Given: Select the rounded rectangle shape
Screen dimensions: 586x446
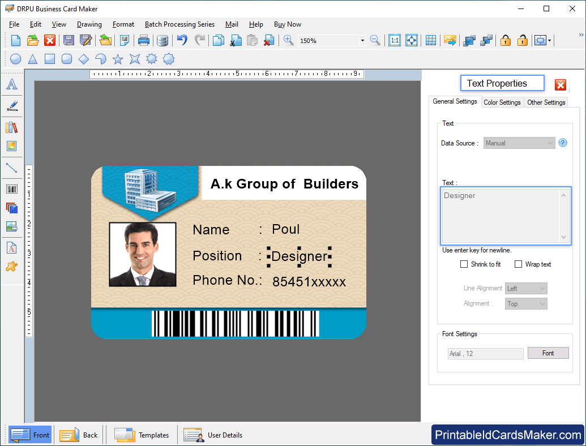Looking at the screenshot, I should pos(66,59).
